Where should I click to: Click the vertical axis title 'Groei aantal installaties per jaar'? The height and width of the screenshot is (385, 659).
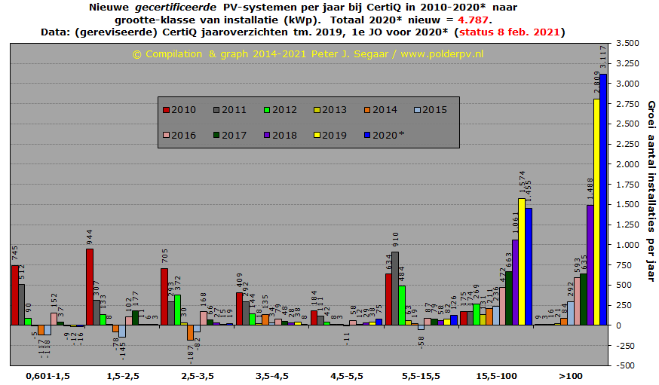pyautogui.click(x=651, y=191)
